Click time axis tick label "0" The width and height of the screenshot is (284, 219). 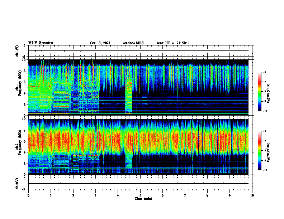(x=28, y=195)
